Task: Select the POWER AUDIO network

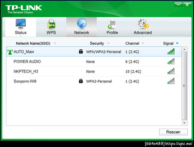Action: click(x=27, y=62)
